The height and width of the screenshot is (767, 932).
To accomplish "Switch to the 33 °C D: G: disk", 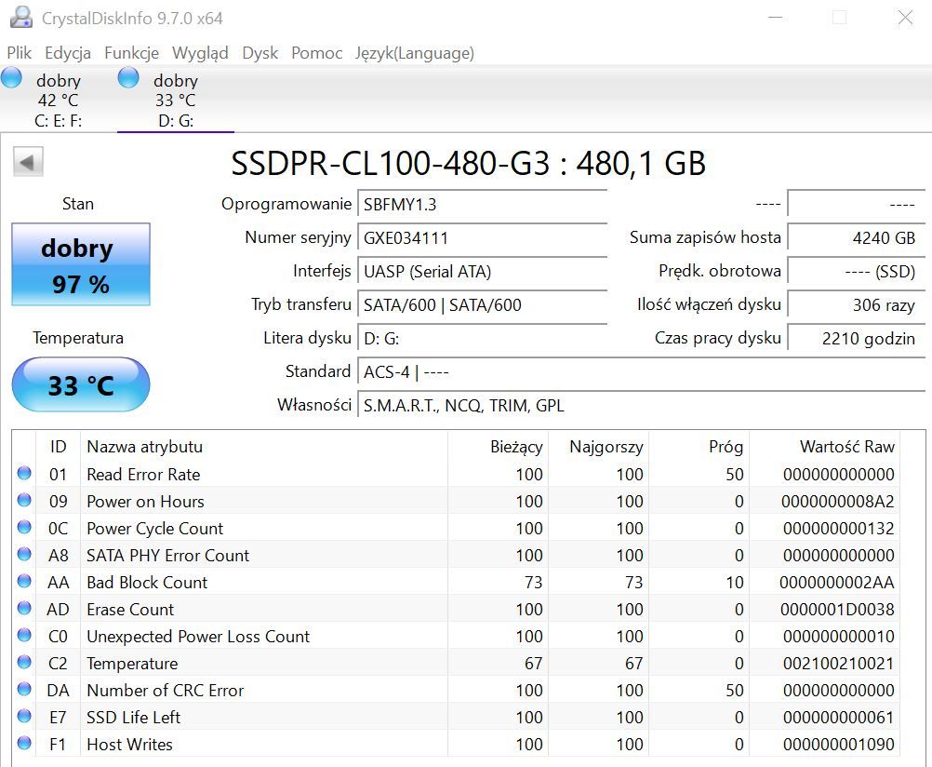I will [x=176, y=100].
